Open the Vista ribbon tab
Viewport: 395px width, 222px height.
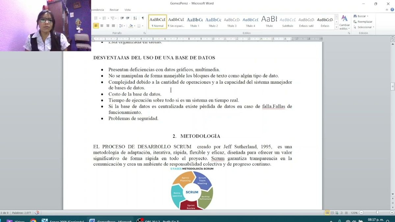pyautogui.click(x=127, y=10)
